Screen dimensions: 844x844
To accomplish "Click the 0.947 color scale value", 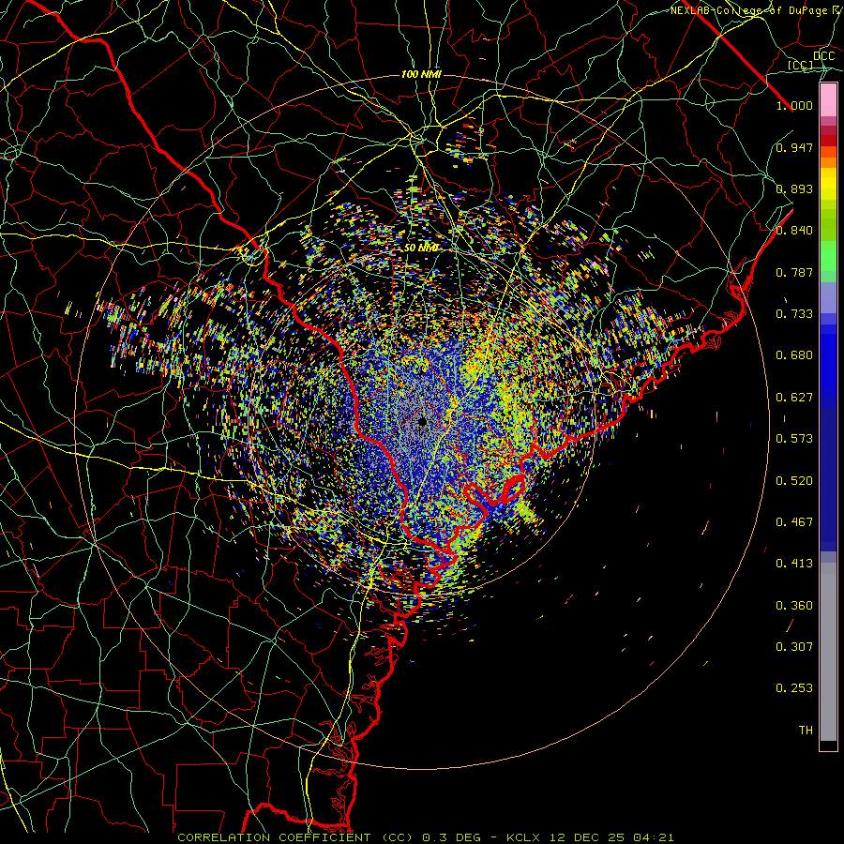I will click(794, 147).
